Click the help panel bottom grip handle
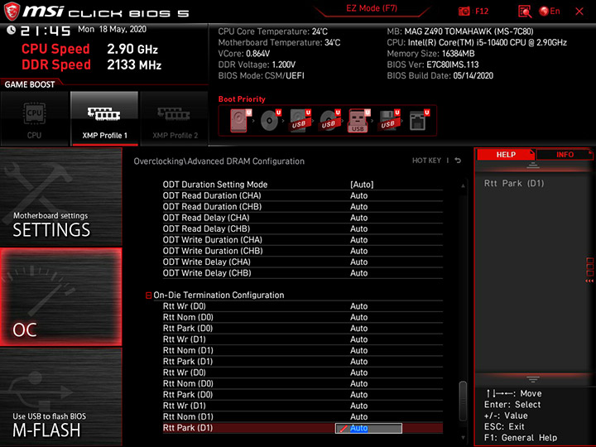Viewport: 596px width, 447px height. click(x=533, y=379)
